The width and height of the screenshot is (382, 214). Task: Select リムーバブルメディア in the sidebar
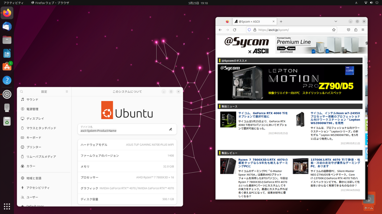[44, 157]
